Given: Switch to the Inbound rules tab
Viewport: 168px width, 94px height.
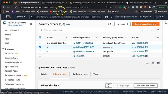Looking at the screenshot, I should 60,74.
